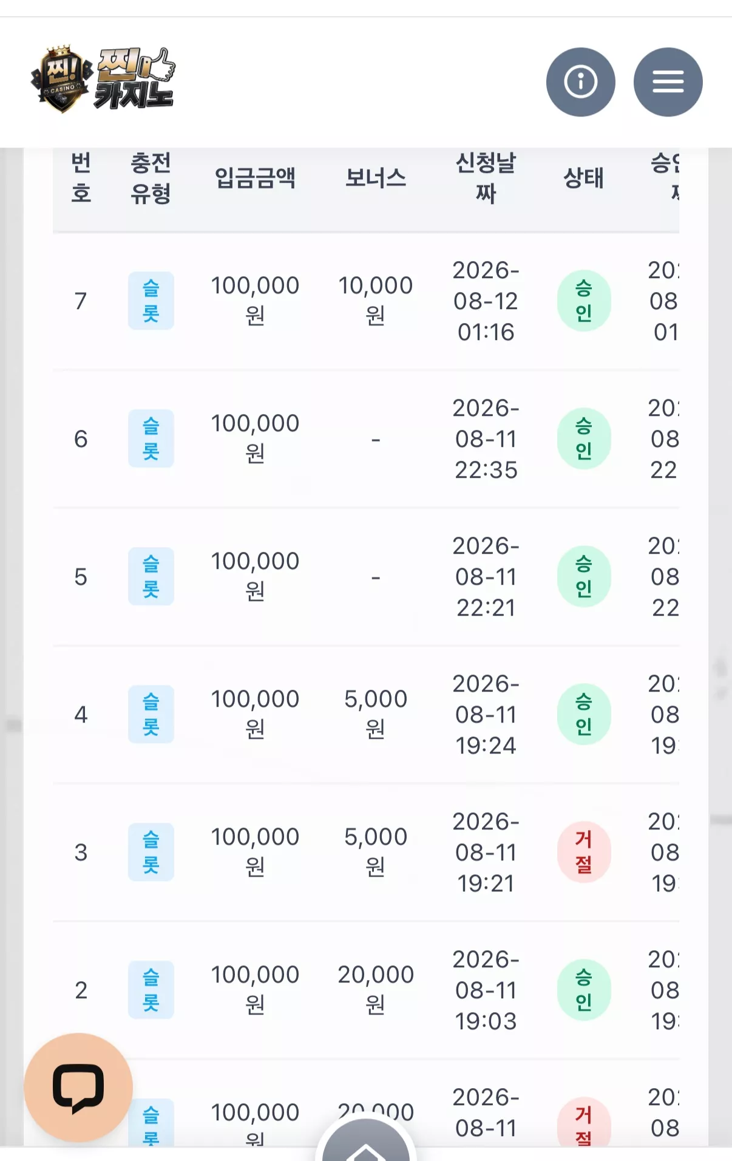
Task: Select the 상태 column header
Action: (584, 178)
